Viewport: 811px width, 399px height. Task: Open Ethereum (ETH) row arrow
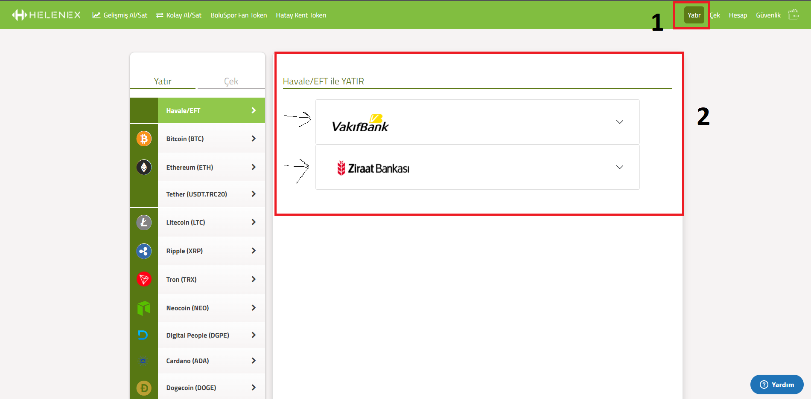(254, 167)
